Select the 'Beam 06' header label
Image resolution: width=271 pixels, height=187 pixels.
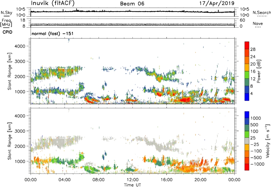132,4
